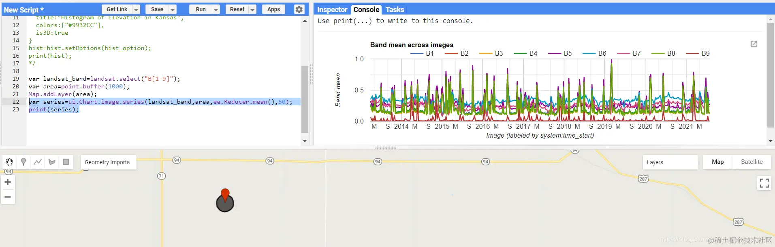Toggle B1 series in chart legend
Viewport: 775px width, 247px height.
pos(422,53)
